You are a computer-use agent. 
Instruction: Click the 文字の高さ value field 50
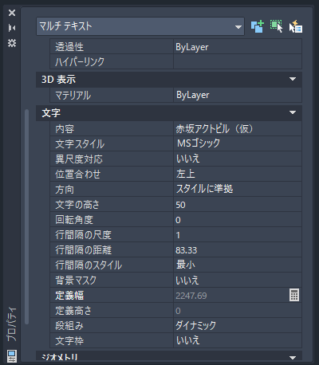[x=238, y=204]
